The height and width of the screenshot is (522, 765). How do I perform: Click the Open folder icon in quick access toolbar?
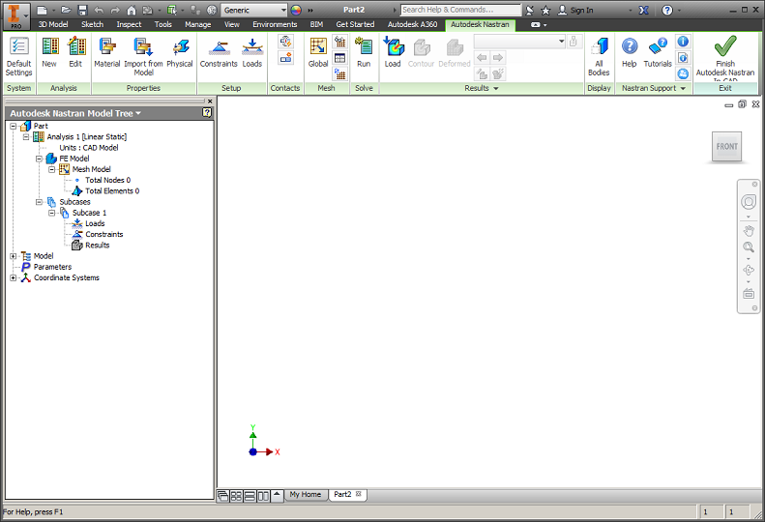(66, 10)
